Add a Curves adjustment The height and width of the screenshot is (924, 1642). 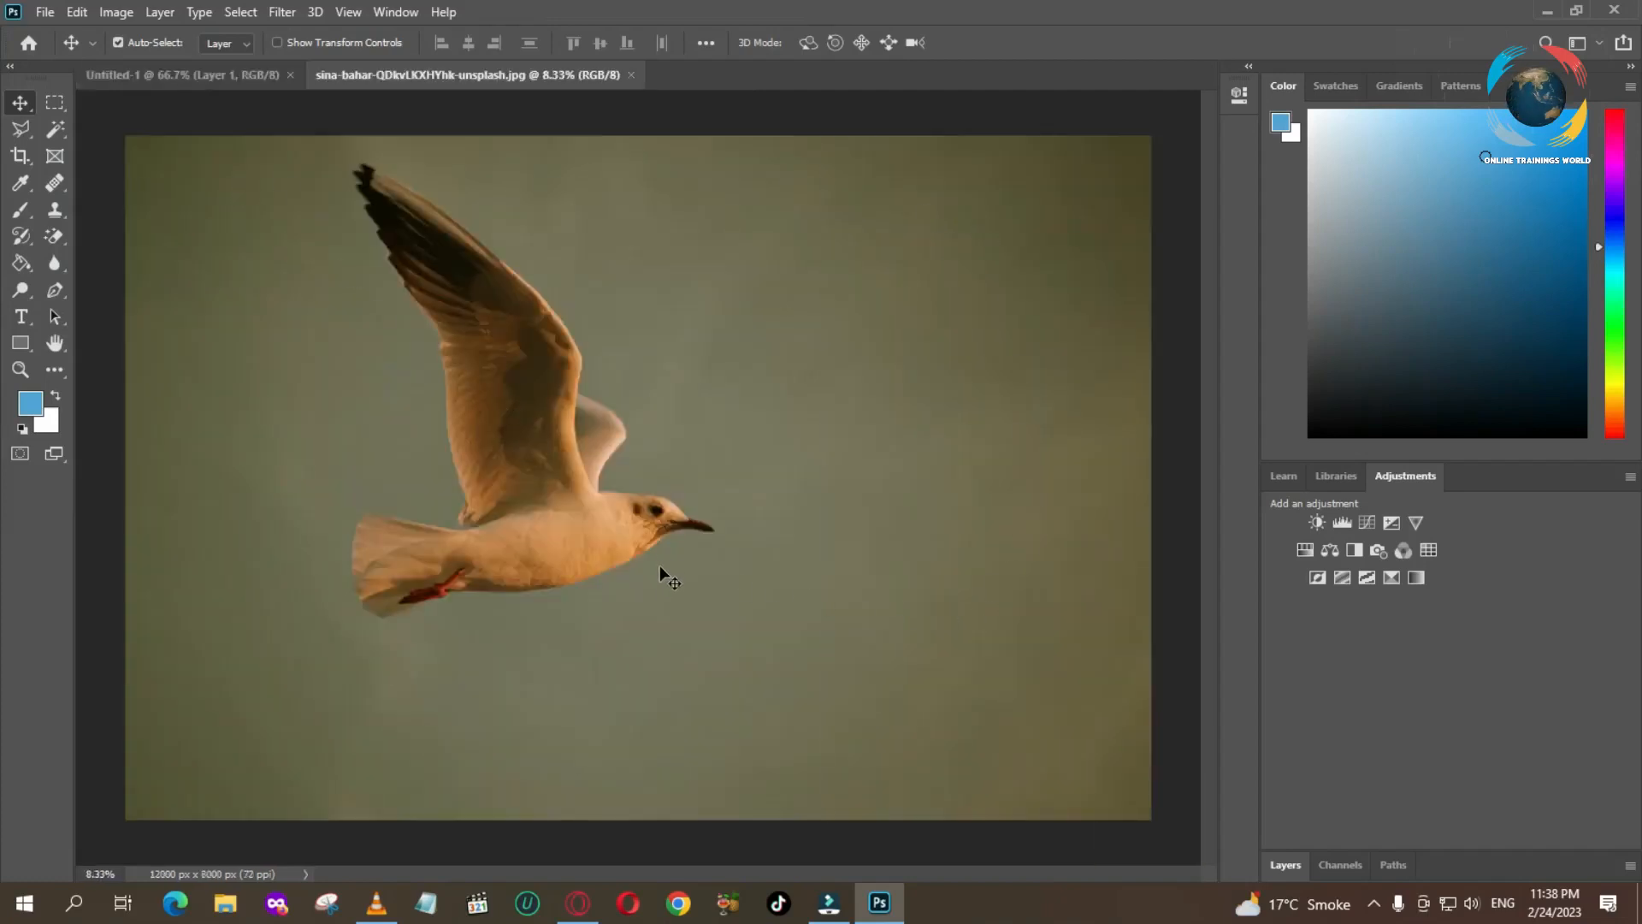pyautogui.click(x=1367, y=523)
